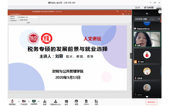170x106 pixels.
Task: Toggle the second checkbox in PowerPoint ribbon
Action: (9, 18)
